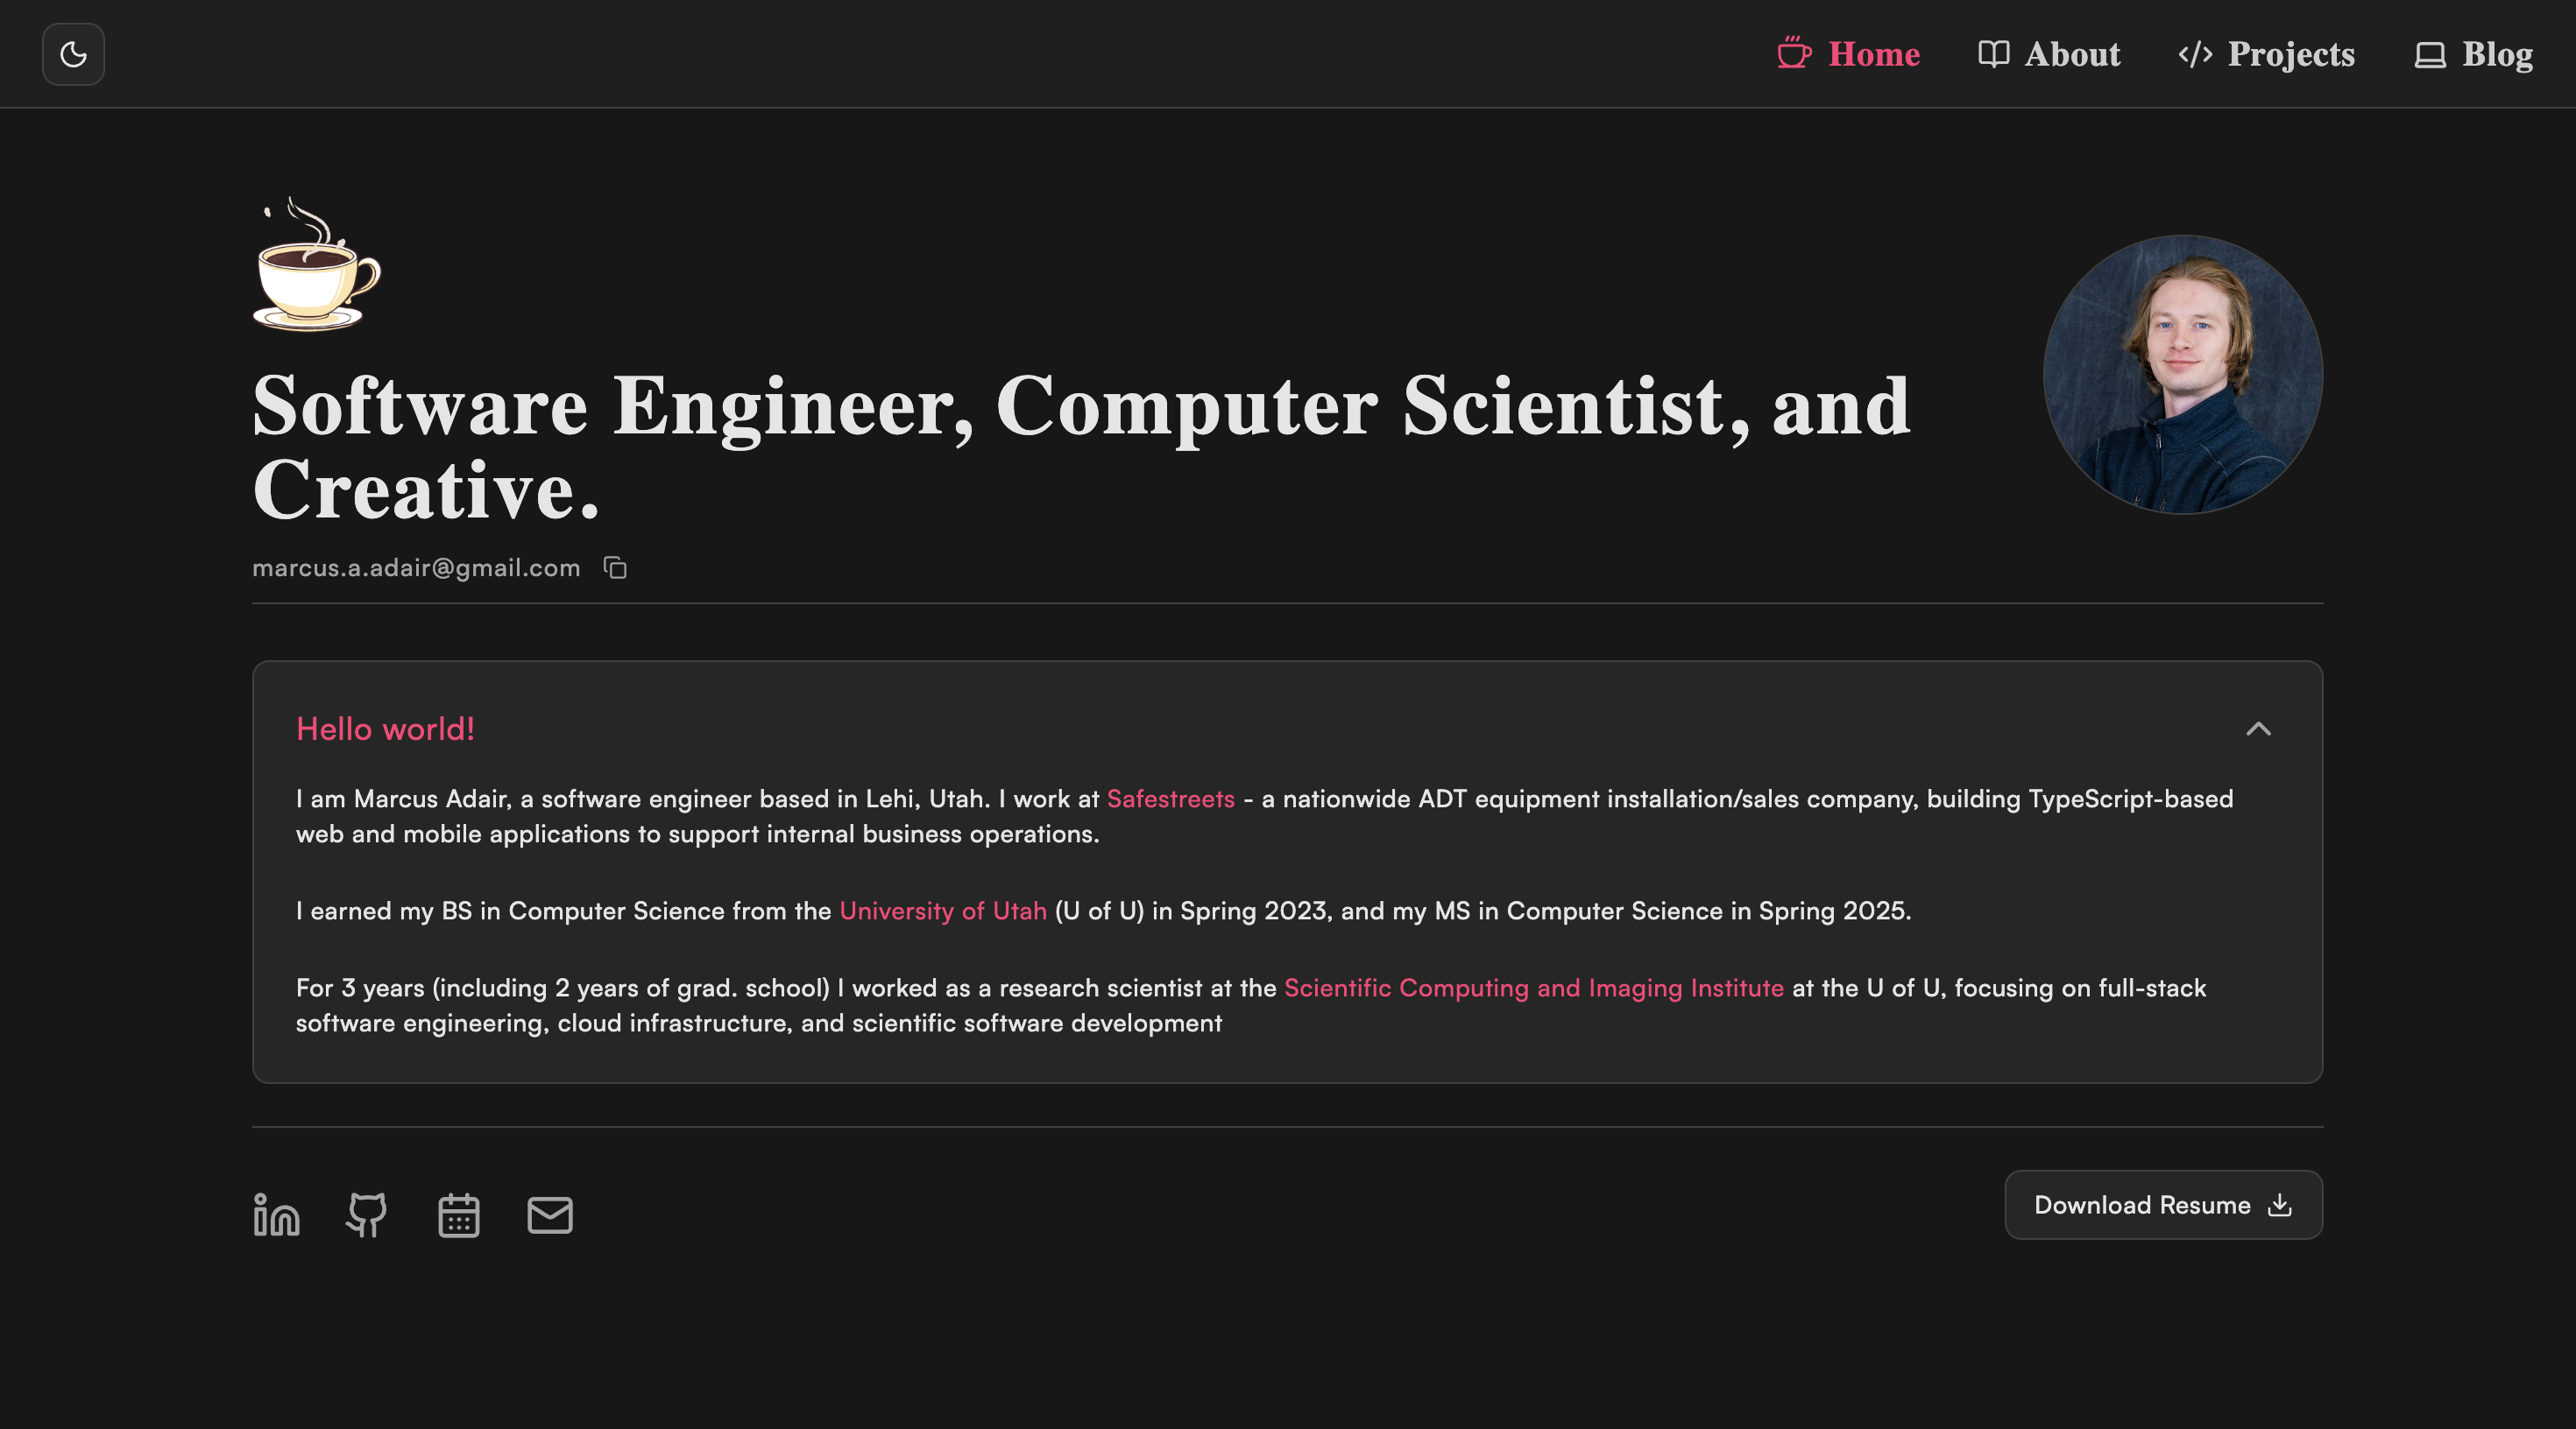Click the download arrow icon in Resume button
Screen dimensions: 2576x1429
(2280, 1205)
